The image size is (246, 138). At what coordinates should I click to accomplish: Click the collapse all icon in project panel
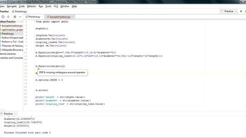pos(8,17)
